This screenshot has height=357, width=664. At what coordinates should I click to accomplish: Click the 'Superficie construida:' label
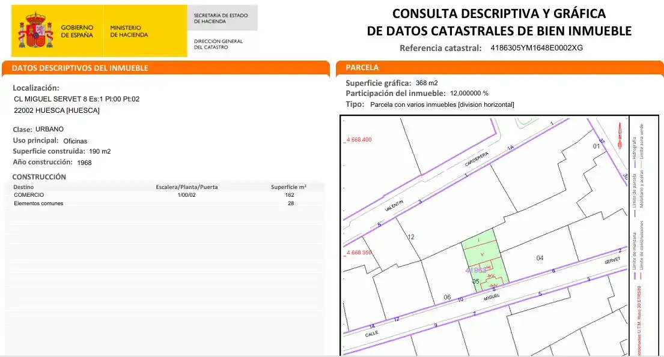click(49, 151)
